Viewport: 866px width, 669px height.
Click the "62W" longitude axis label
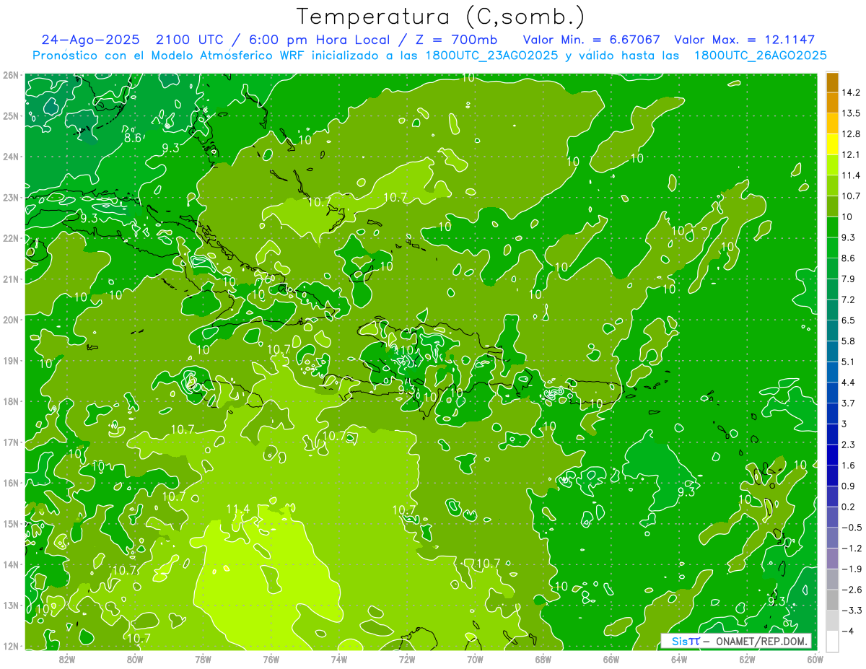[747, 659]
